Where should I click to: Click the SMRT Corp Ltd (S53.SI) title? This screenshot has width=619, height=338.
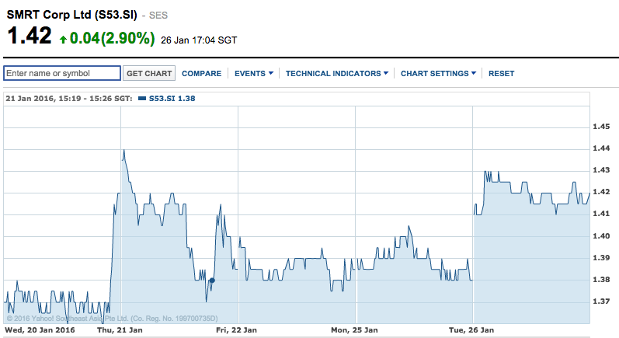pos(72,15)
